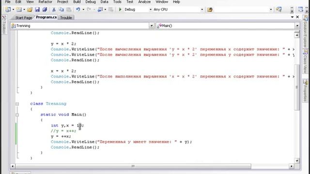Screen dimensions: 310x174
Task: Open the Debug menu
Action: (x=91, y=2)
